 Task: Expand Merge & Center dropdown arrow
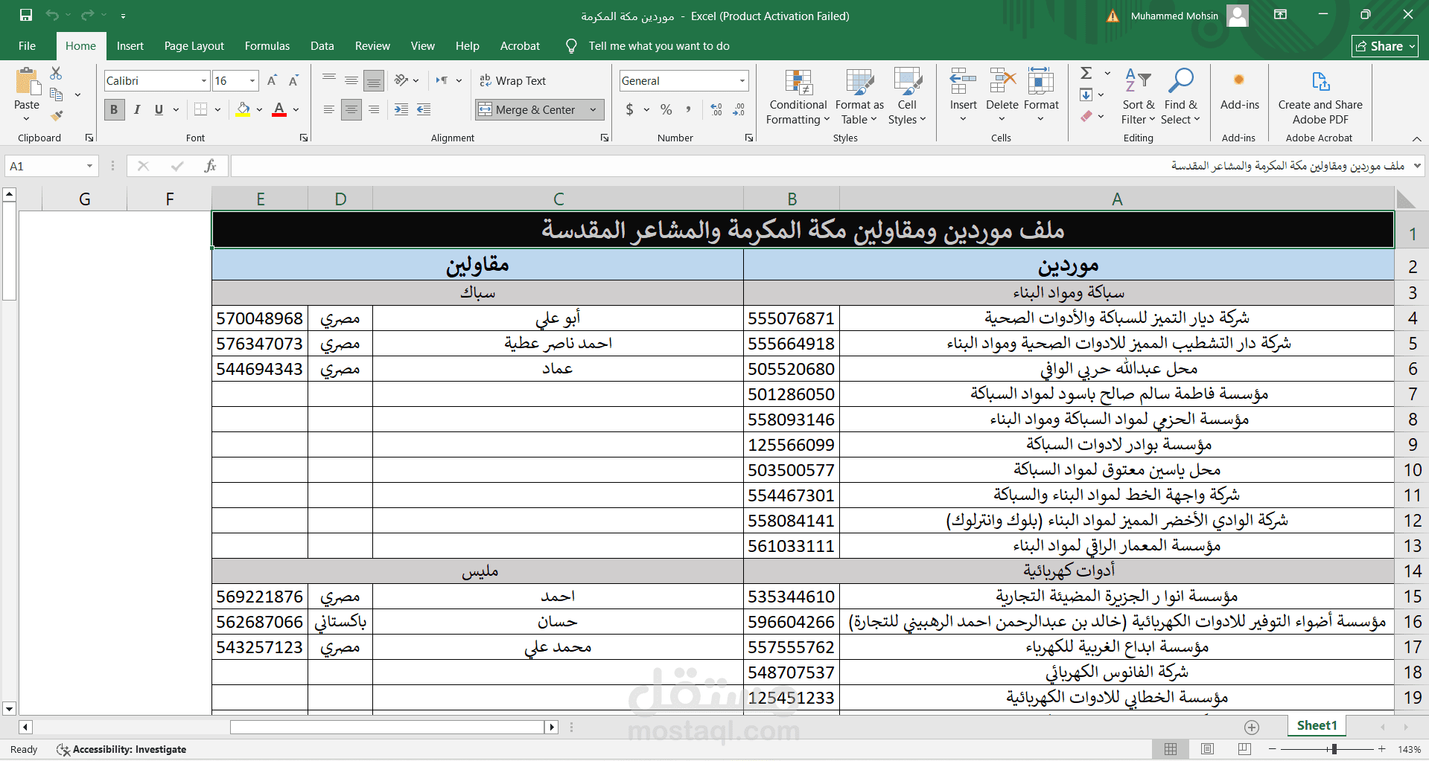coord(593,109)
